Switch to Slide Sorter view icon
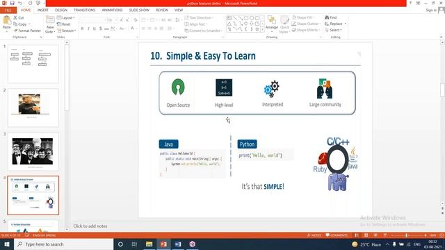The image size is (445, 250). [366, 235]
